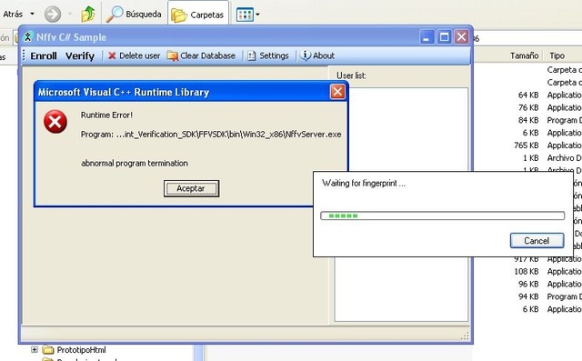Click the About info icon

click(x=306, y=55)
